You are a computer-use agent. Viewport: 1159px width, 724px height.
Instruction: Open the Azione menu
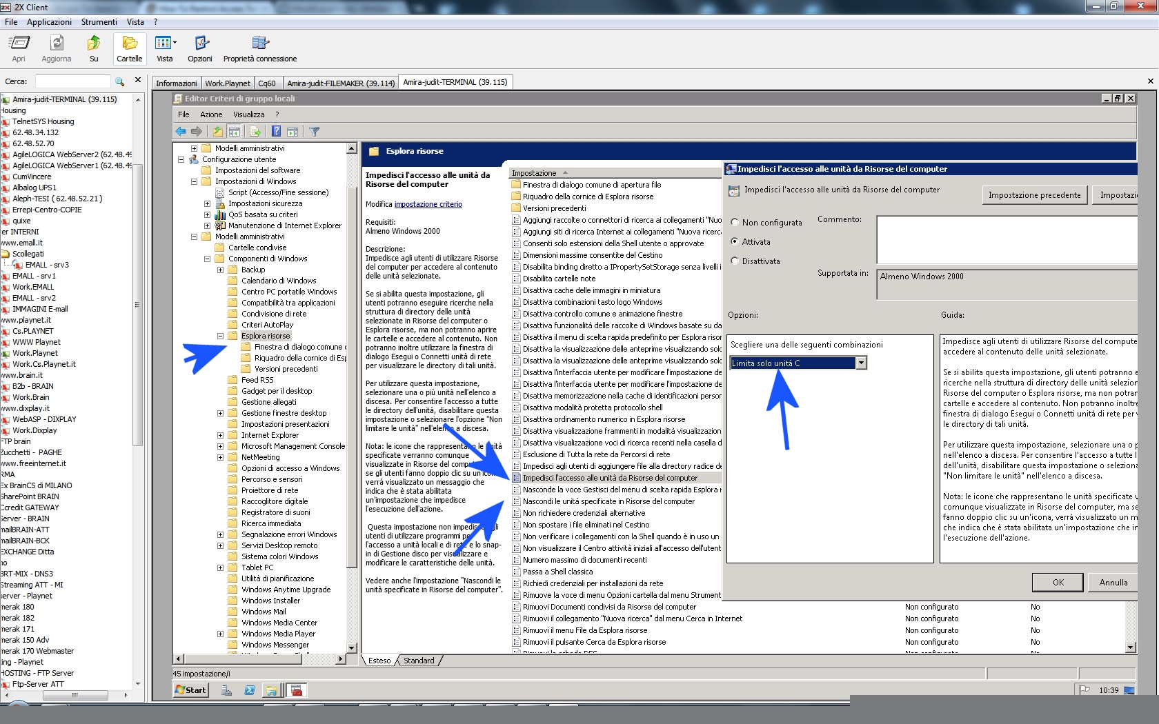pyautogui.click(x=211, y=114)
